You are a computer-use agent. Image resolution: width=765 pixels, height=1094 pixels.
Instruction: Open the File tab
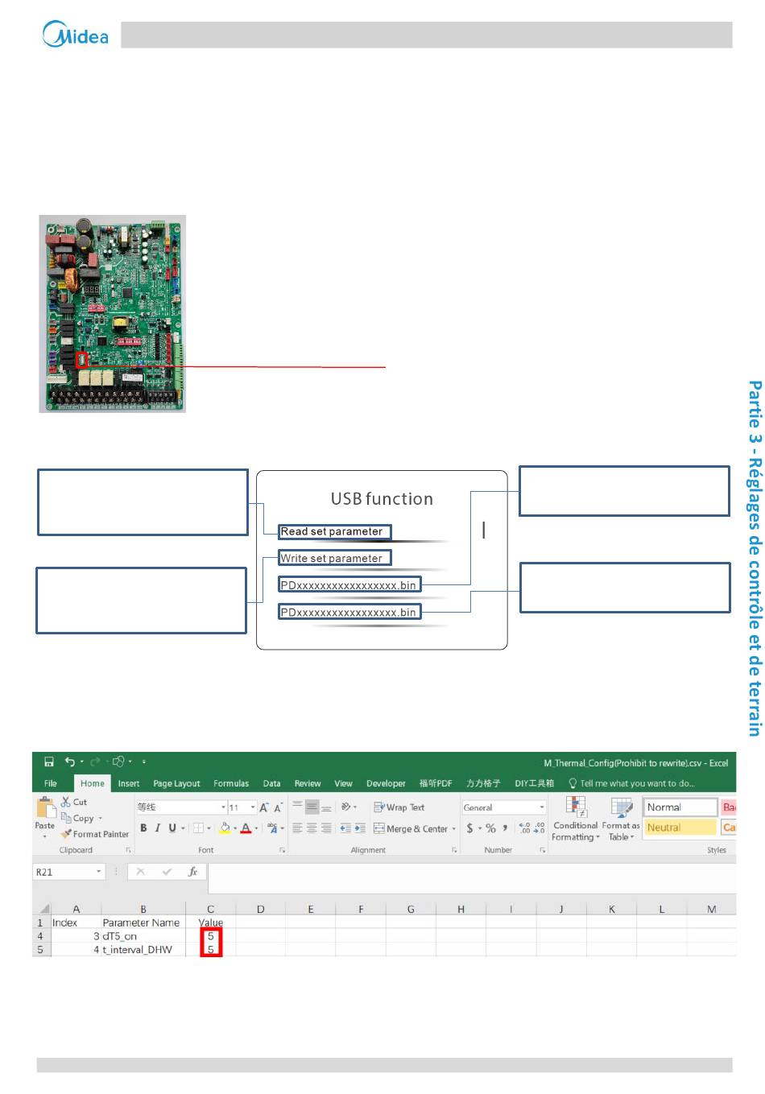tap(51, 783)
